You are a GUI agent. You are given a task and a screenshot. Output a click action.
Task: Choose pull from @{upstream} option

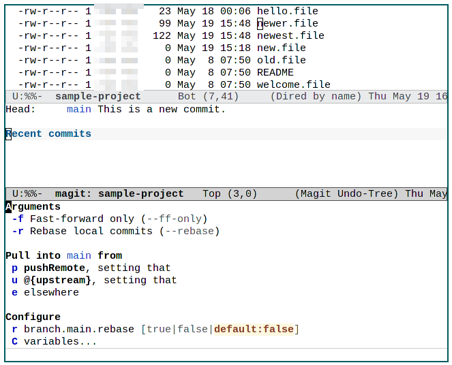15,280
